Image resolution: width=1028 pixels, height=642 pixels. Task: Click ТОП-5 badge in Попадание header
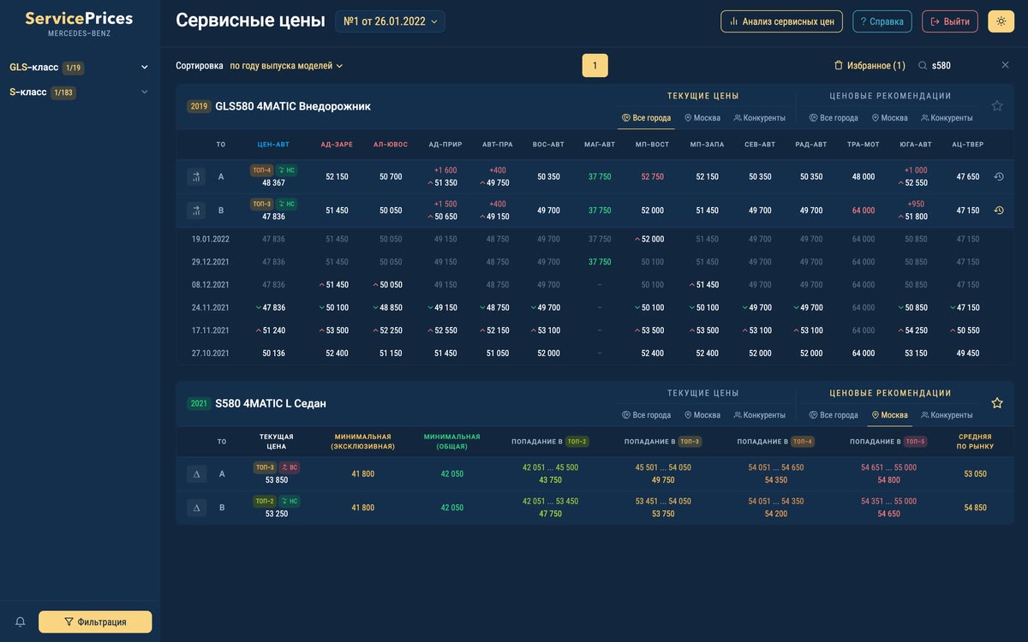(915, 442)
